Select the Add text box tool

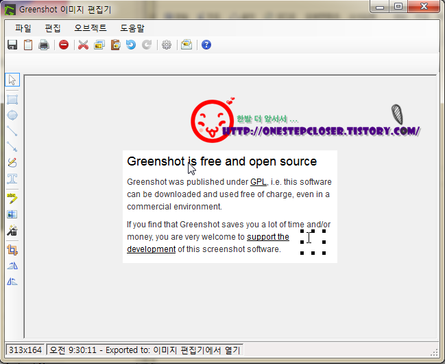pyautogui.click(x=12, y=179)
